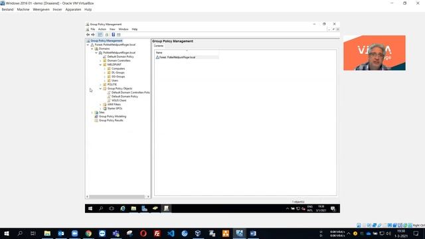
Task: Open the host Windows Start menu
Action: pyautogui.click(x=7, y=233)
